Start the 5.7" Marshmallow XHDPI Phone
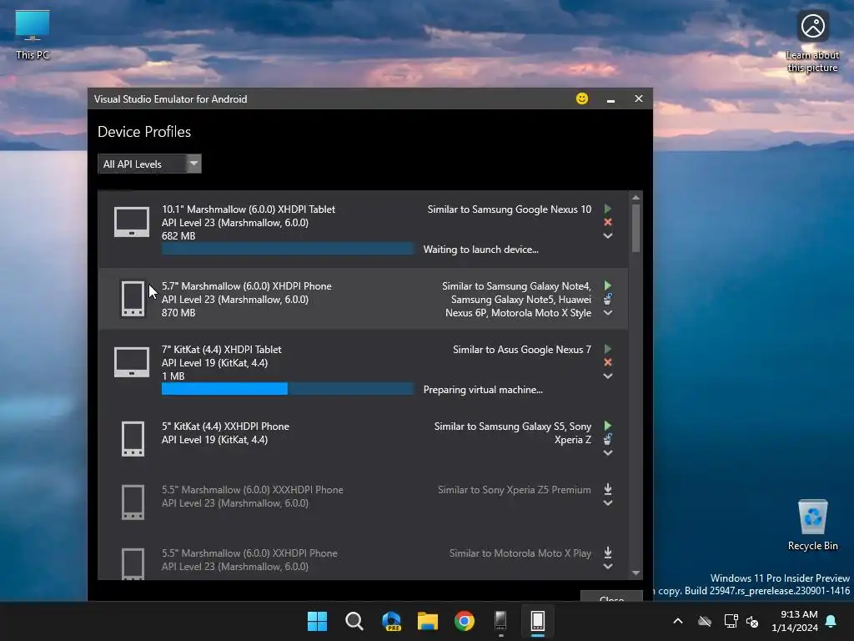 [x=608, y=285]
